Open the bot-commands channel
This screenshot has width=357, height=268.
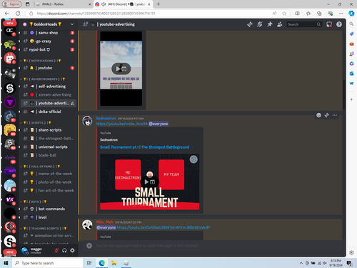coord(49,209)
